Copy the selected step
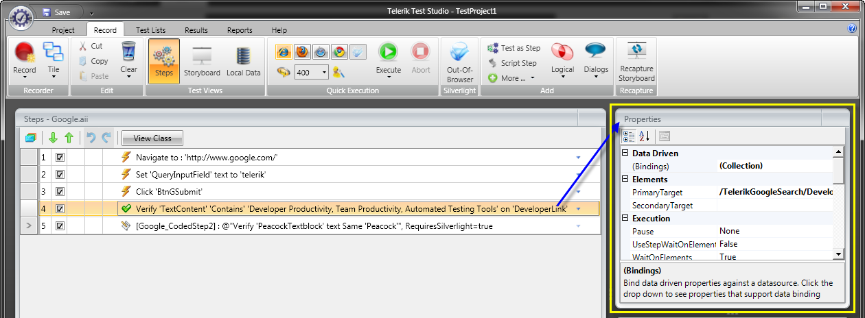 (x=93, y=61)
